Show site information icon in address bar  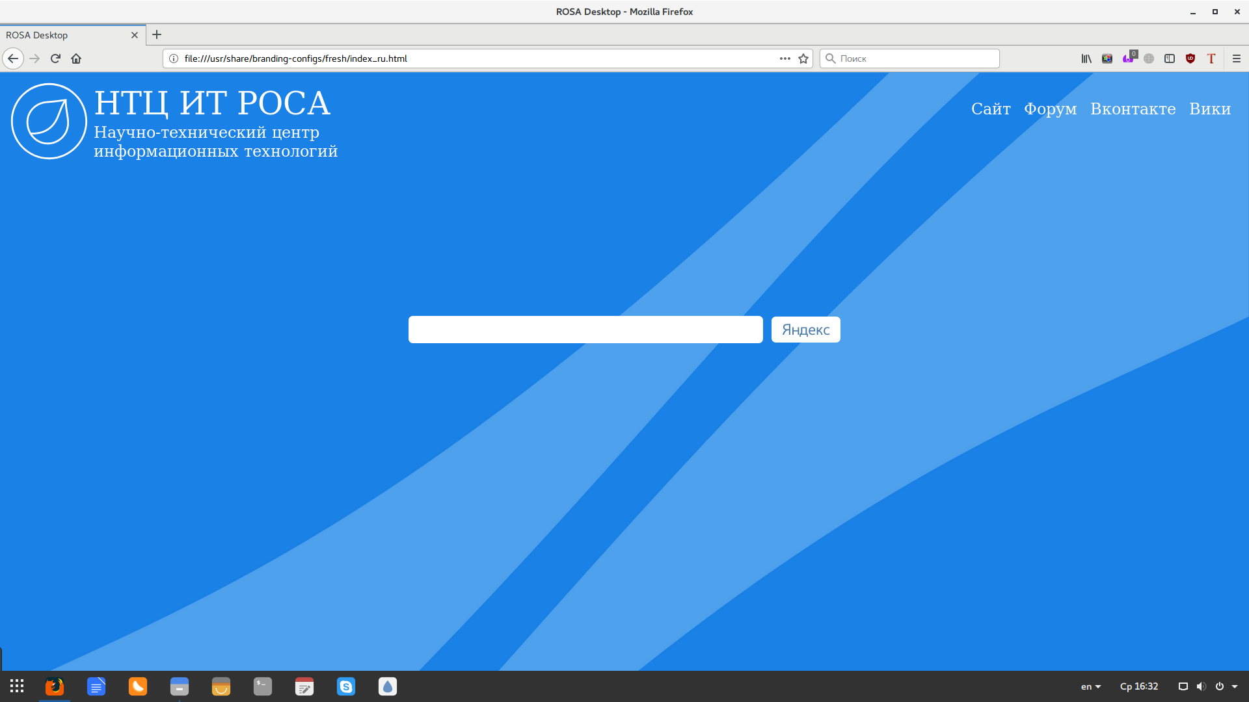pyautogui.click(x=174, y=58)
